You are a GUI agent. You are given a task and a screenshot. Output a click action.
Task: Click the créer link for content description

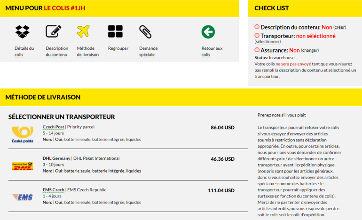[x=339, y=27]
